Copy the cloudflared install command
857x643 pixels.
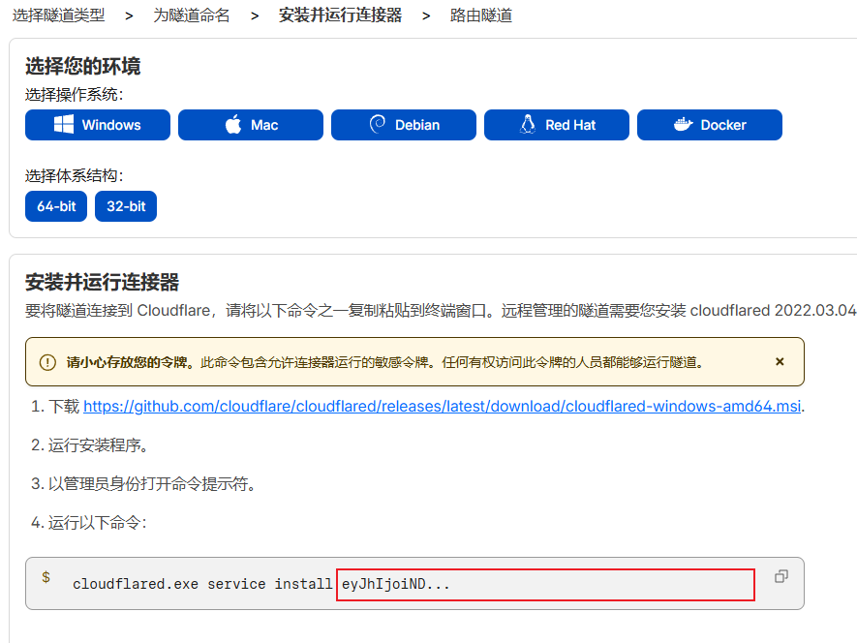pyautogui.click(x=781, y=576)
